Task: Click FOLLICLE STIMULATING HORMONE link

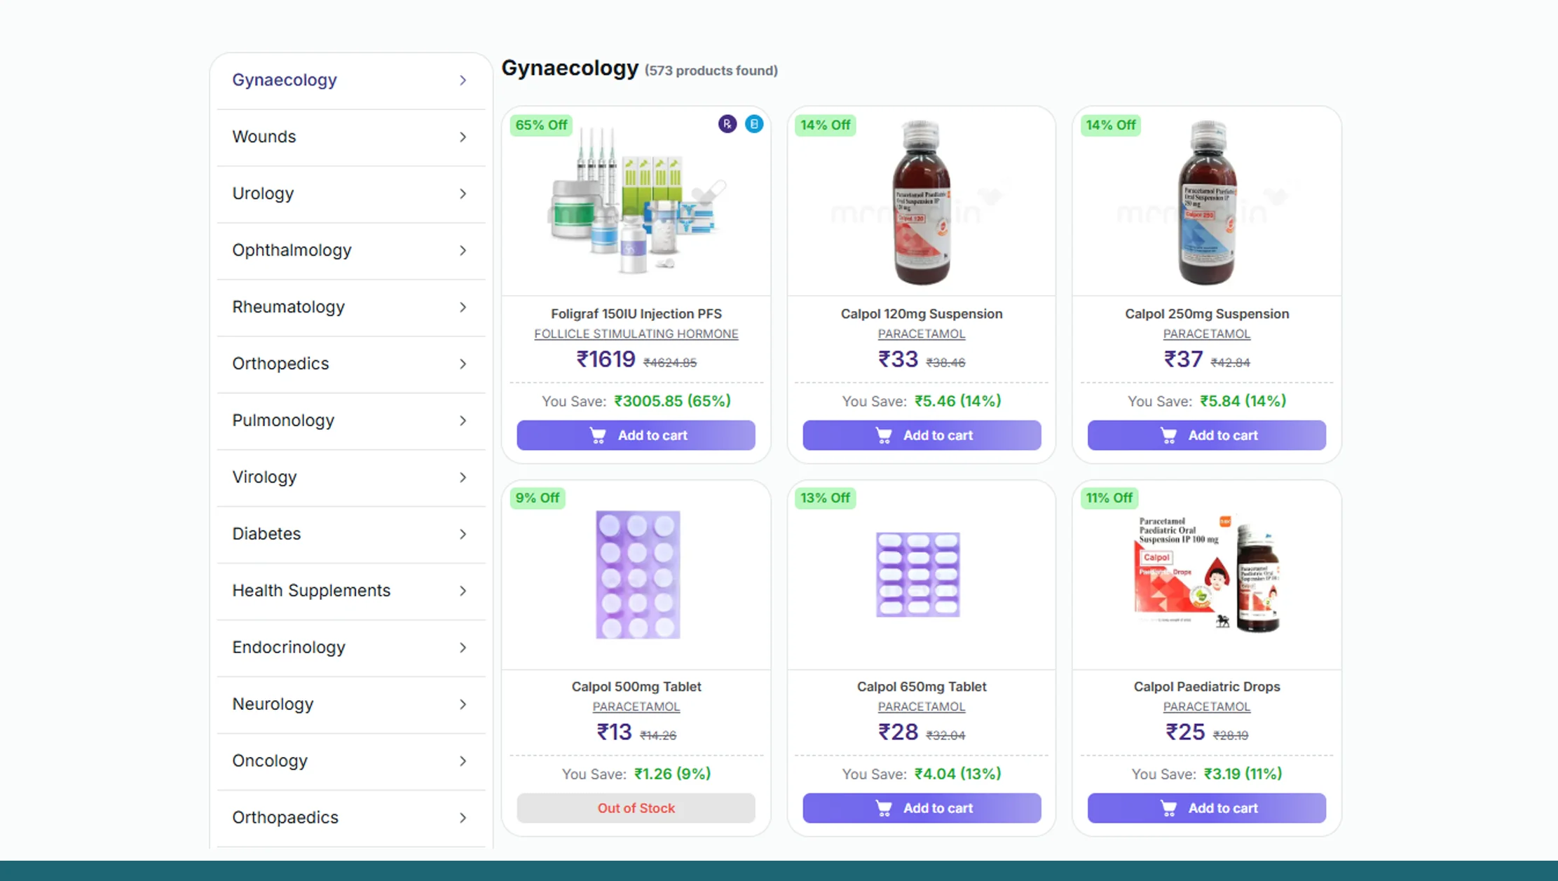Action: (x=636, y=334)
